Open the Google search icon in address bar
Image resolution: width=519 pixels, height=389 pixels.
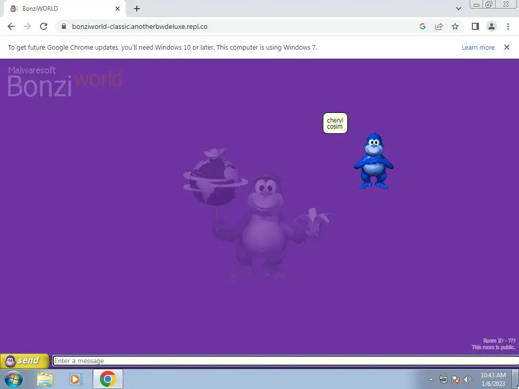coord(422,26)
